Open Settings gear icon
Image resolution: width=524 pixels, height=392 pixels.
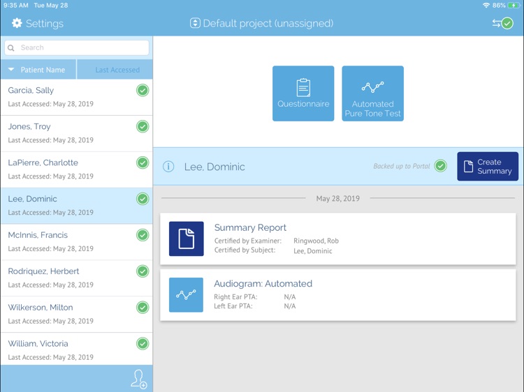pyautogui.click(x=17, y=23)
